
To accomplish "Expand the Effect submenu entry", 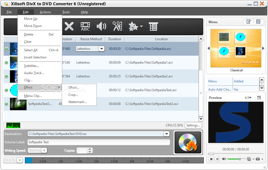I will coord(40,87).
